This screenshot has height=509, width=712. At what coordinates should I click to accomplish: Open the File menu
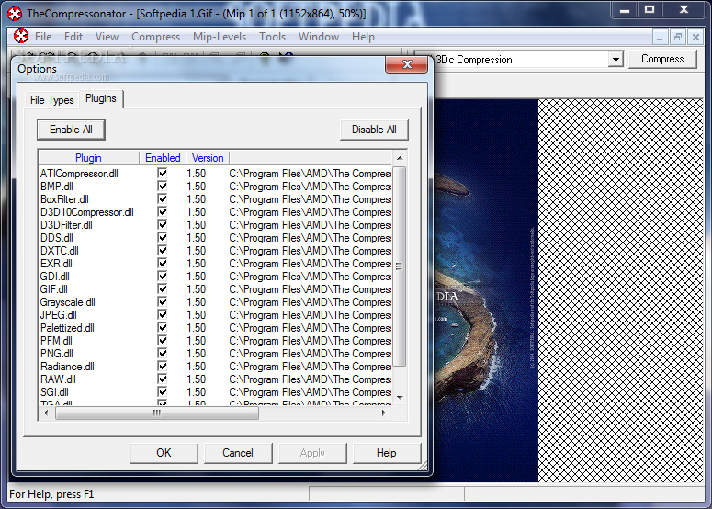click(43, 37)
